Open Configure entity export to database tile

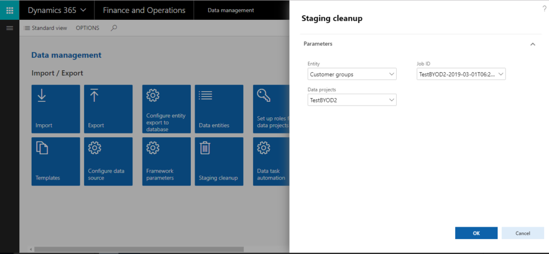pos(166,109)
